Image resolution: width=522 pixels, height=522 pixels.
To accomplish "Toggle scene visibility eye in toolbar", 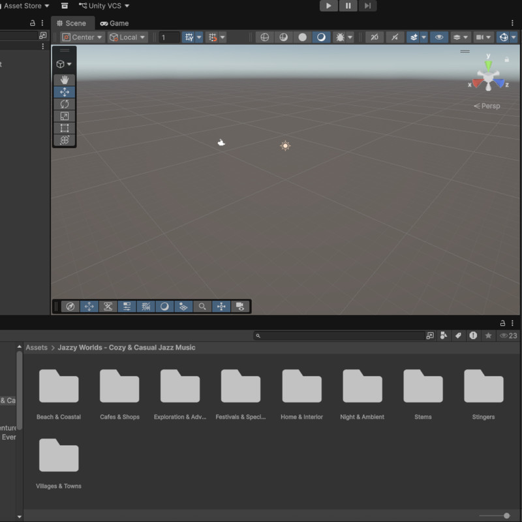I will pyautogui.click(x=439, y=37).
